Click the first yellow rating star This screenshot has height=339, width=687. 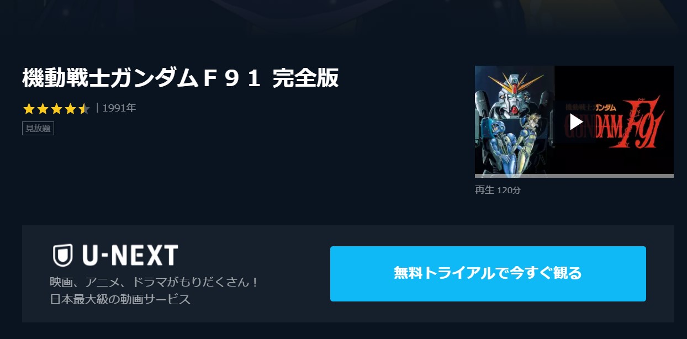point(29,109)
